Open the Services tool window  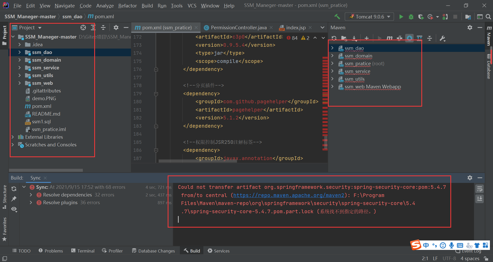(219, 251)
